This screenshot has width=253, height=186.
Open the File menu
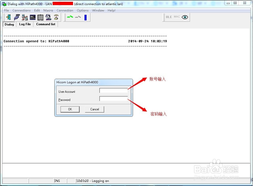click(6, 10)
